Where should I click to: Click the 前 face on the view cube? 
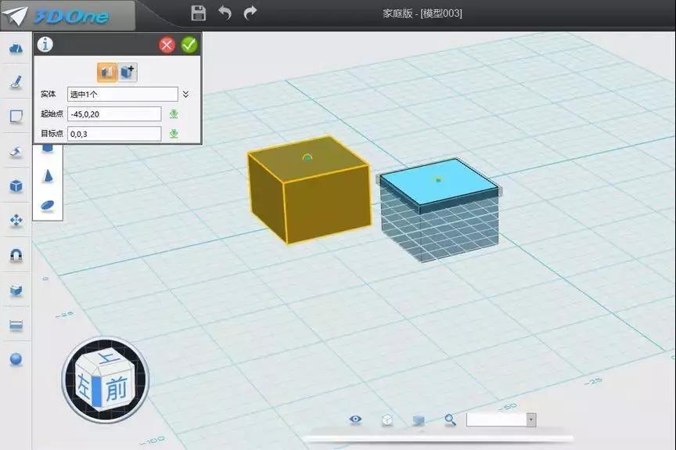(x=117, y=389)
